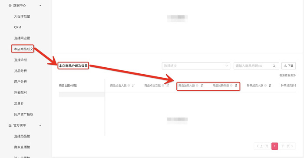Image resolution: width=304 pixels, height=158 pixels.
Task: Open 连麦配对 menu item
Action: 20,92
